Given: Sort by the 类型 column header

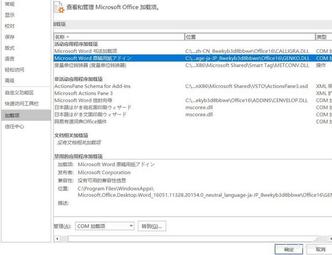Looking at the screenshot, I should click(x=324, y=37).
